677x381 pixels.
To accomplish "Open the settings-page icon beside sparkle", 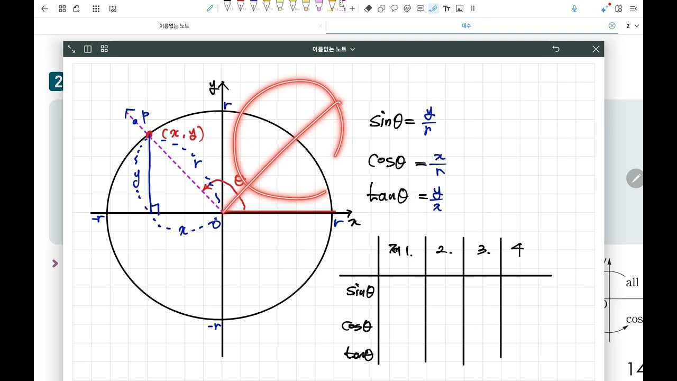I will pyautogui.click(x=618, y=8).
